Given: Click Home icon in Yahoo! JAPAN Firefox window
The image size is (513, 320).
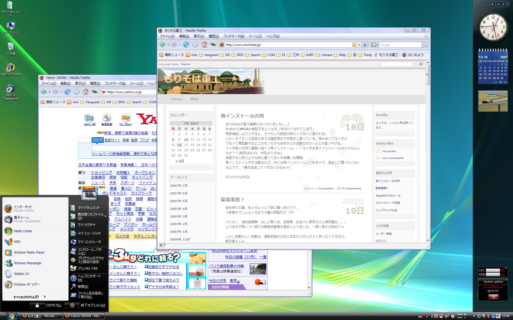Looking at the screenshot, I should tap(86, 92).
